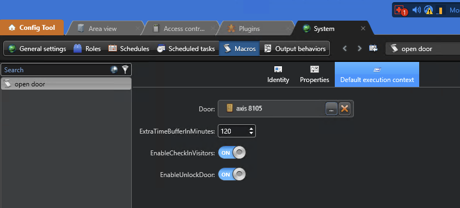This screenshot has width=460, height=208.
Task: Toggle the EnableUnlockDoor switch
Action: [232, 175]
